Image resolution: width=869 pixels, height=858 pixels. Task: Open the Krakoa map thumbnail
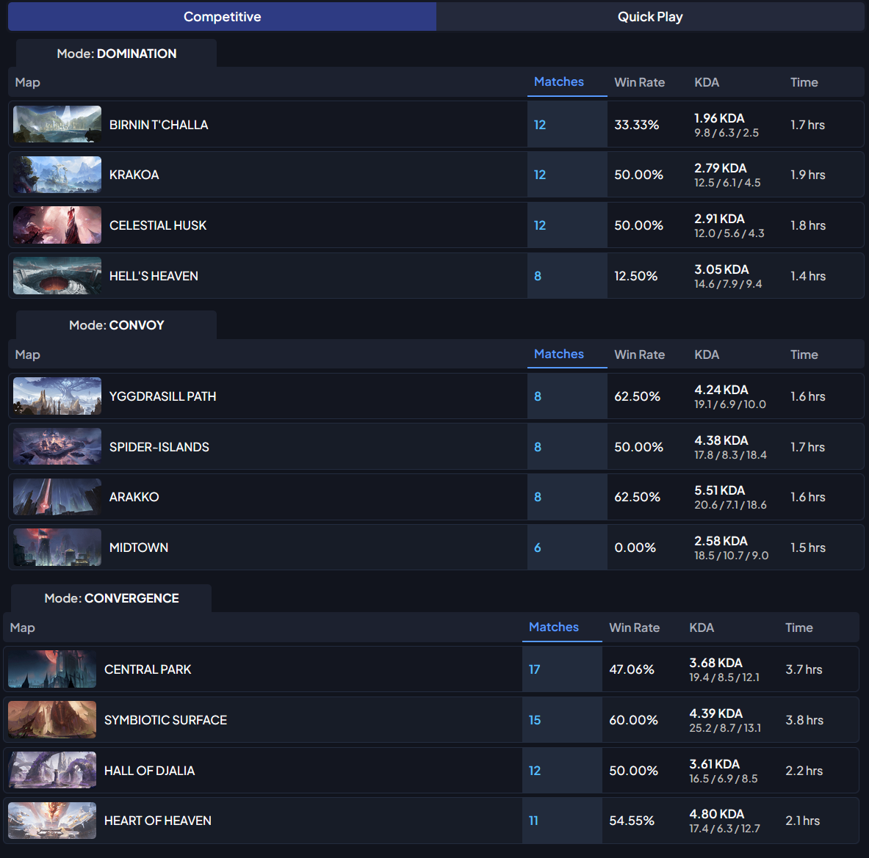click(x=57, y=175)
